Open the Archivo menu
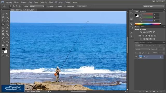 tap(9, 2)
